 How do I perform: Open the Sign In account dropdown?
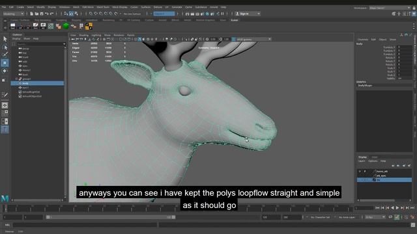pos(248,14)
